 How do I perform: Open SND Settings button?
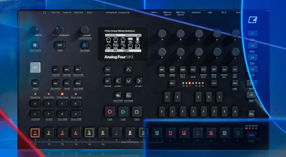pos(66,69)
